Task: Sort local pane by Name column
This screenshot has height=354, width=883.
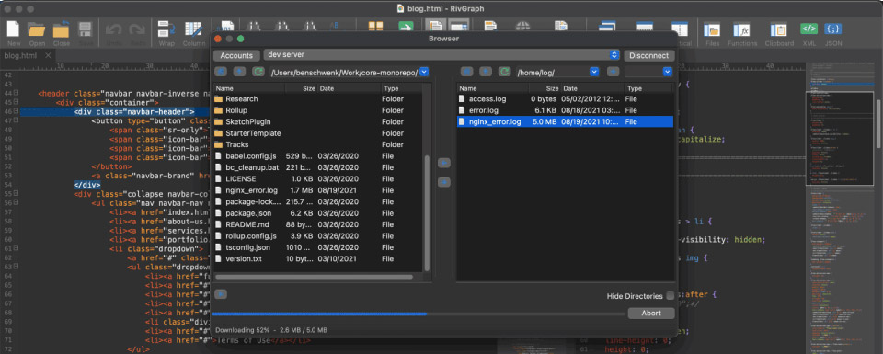Action: [x=249, y=88]
